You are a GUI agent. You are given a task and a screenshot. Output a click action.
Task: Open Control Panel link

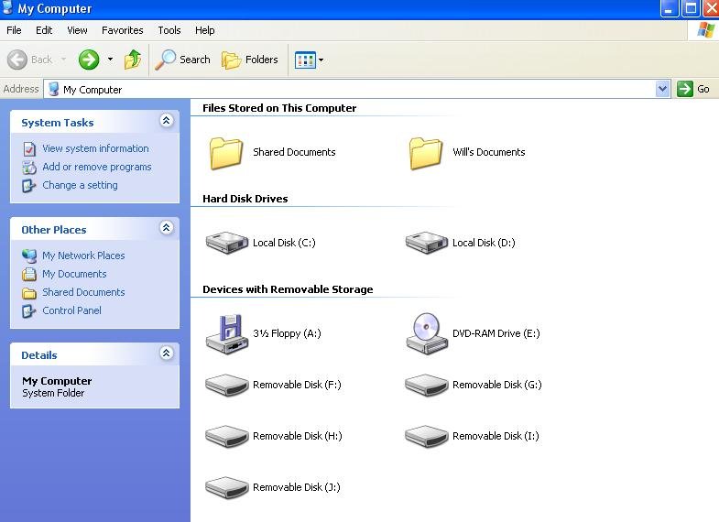pyautogui.click(x=71, y=310)
